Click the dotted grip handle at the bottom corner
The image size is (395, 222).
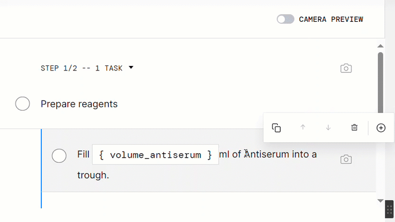point(389,209)
